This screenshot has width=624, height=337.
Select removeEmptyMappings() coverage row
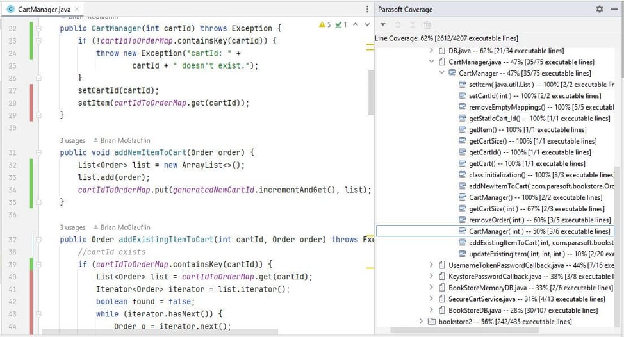coord(536,107)
